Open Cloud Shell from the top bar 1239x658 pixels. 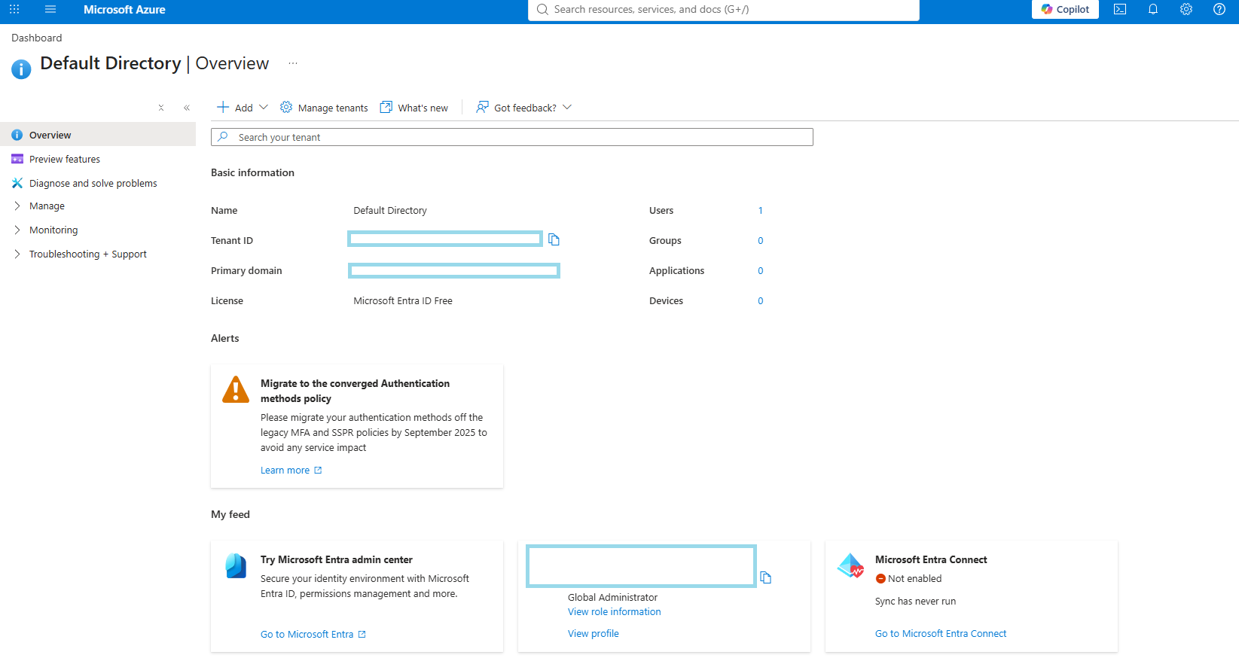point(1120,9)
